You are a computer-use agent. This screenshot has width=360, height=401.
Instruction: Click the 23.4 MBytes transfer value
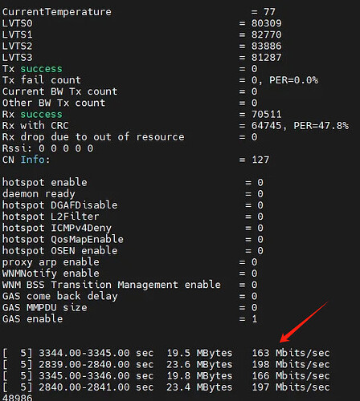pyautogui.click(x=199, y=387)
